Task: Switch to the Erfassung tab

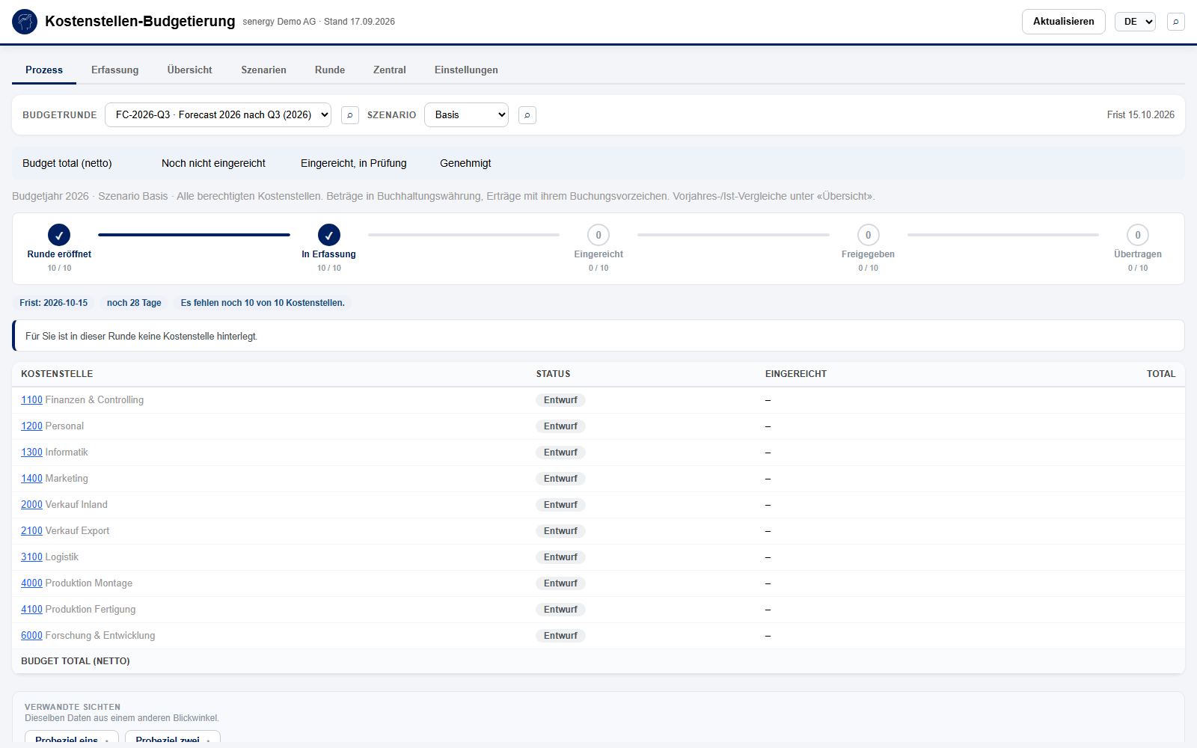Action: 115,70
